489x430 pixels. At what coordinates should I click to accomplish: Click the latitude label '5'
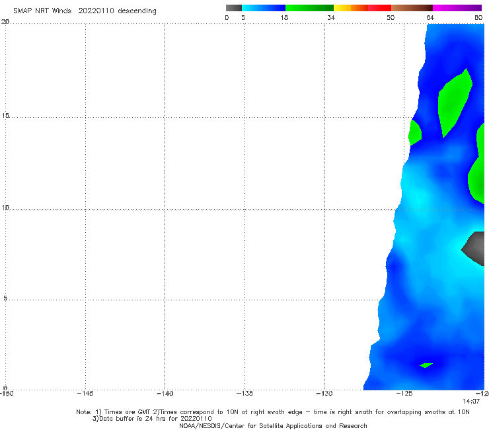5,298
